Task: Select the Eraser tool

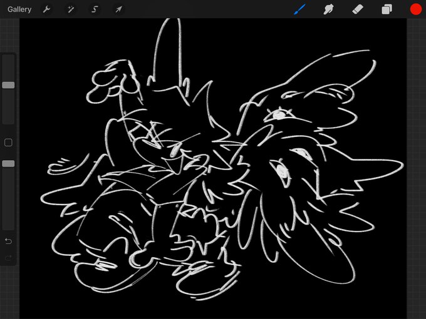Action: 358,9
